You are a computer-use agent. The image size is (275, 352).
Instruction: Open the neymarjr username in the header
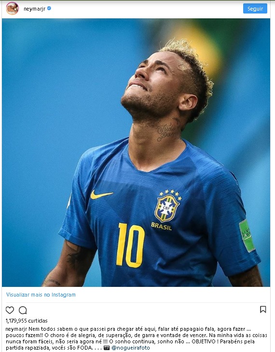click(x=34, y=9)
